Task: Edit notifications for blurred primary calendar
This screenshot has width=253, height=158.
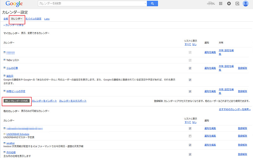Action: tap(210, 52)
